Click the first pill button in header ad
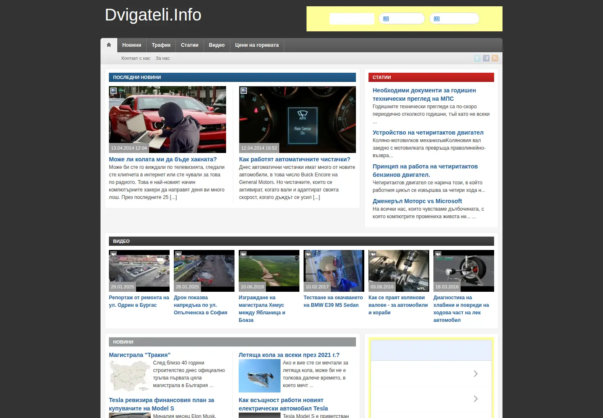Screen dimensions: 603x418 (402, 19)
